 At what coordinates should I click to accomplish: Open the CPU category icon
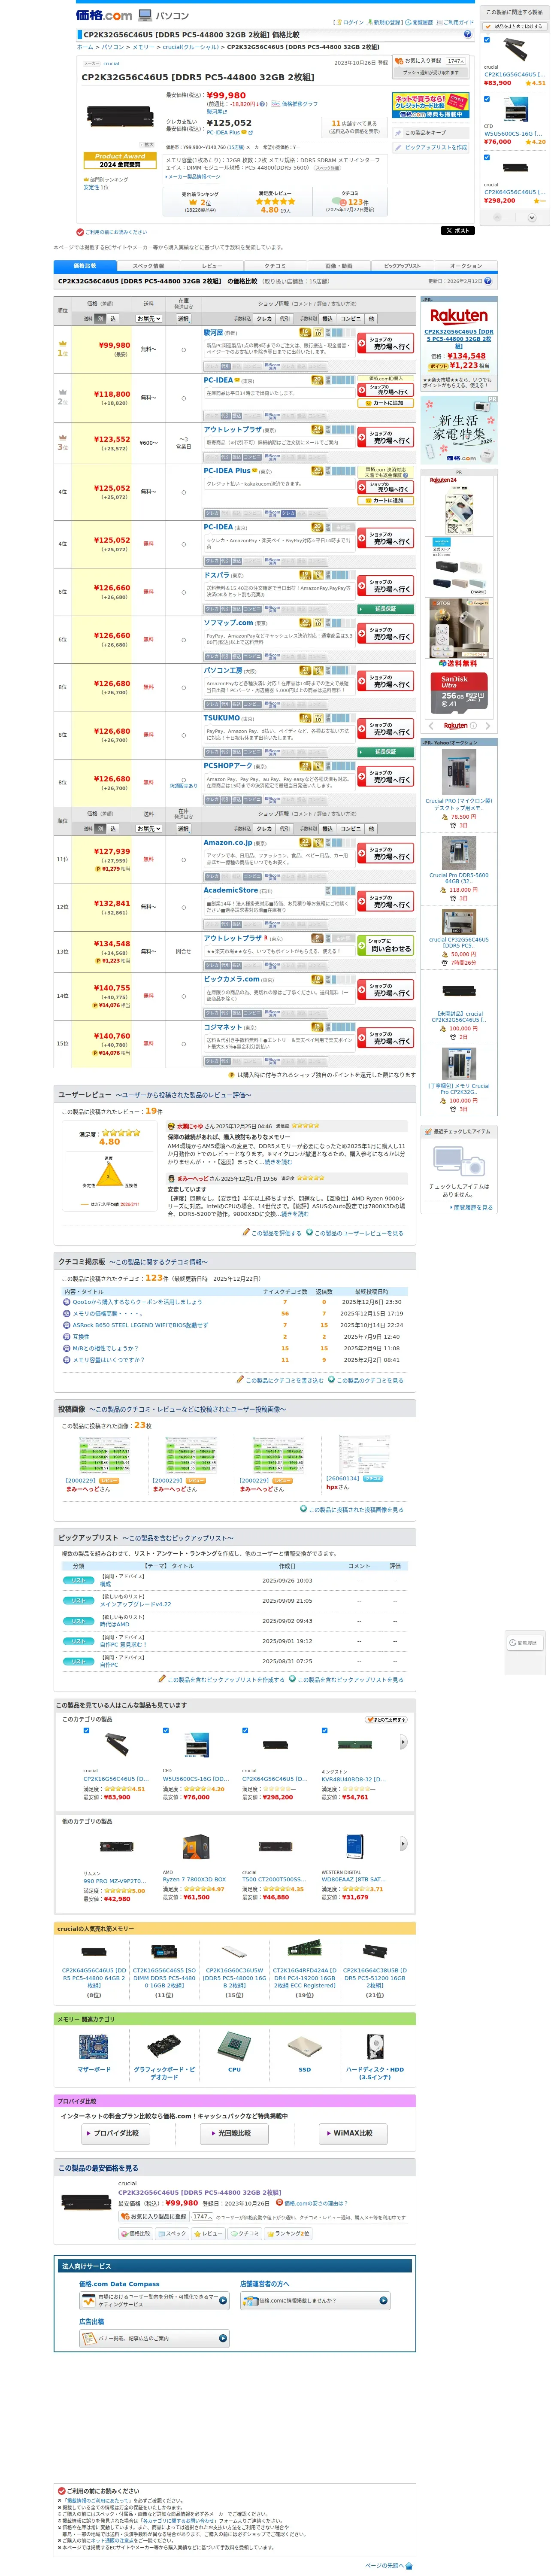point(234,2047)
